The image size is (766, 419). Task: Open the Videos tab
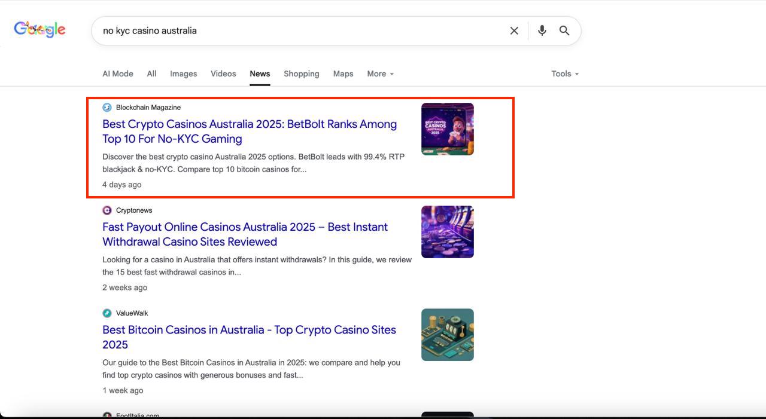[223, 74]
